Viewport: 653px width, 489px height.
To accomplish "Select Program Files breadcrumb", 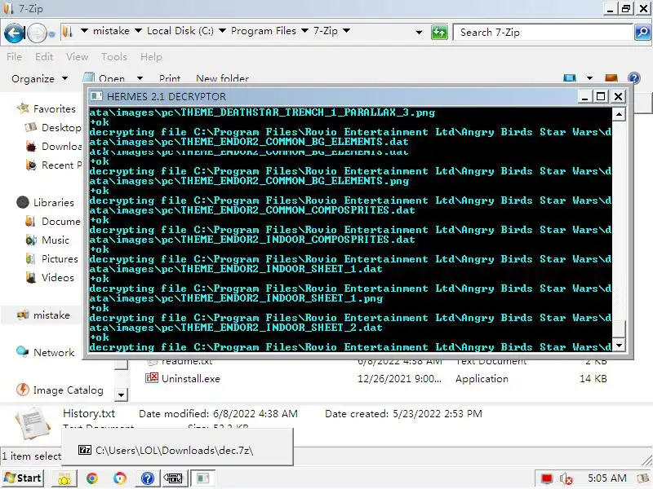I will click(264, 31).
